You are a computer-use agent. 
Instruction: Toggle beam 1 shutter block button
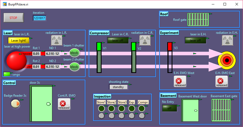tap(74, 53)
